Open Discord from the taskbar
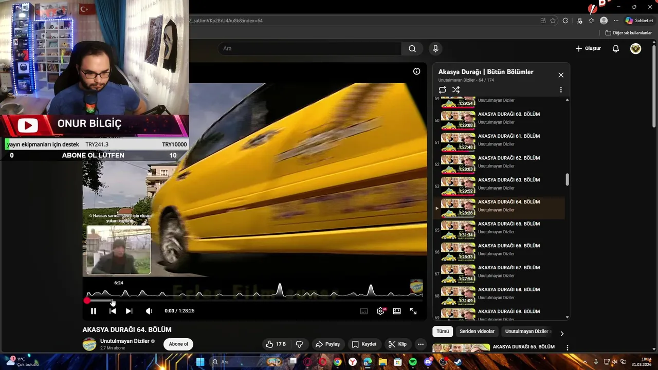 point(428,362)
